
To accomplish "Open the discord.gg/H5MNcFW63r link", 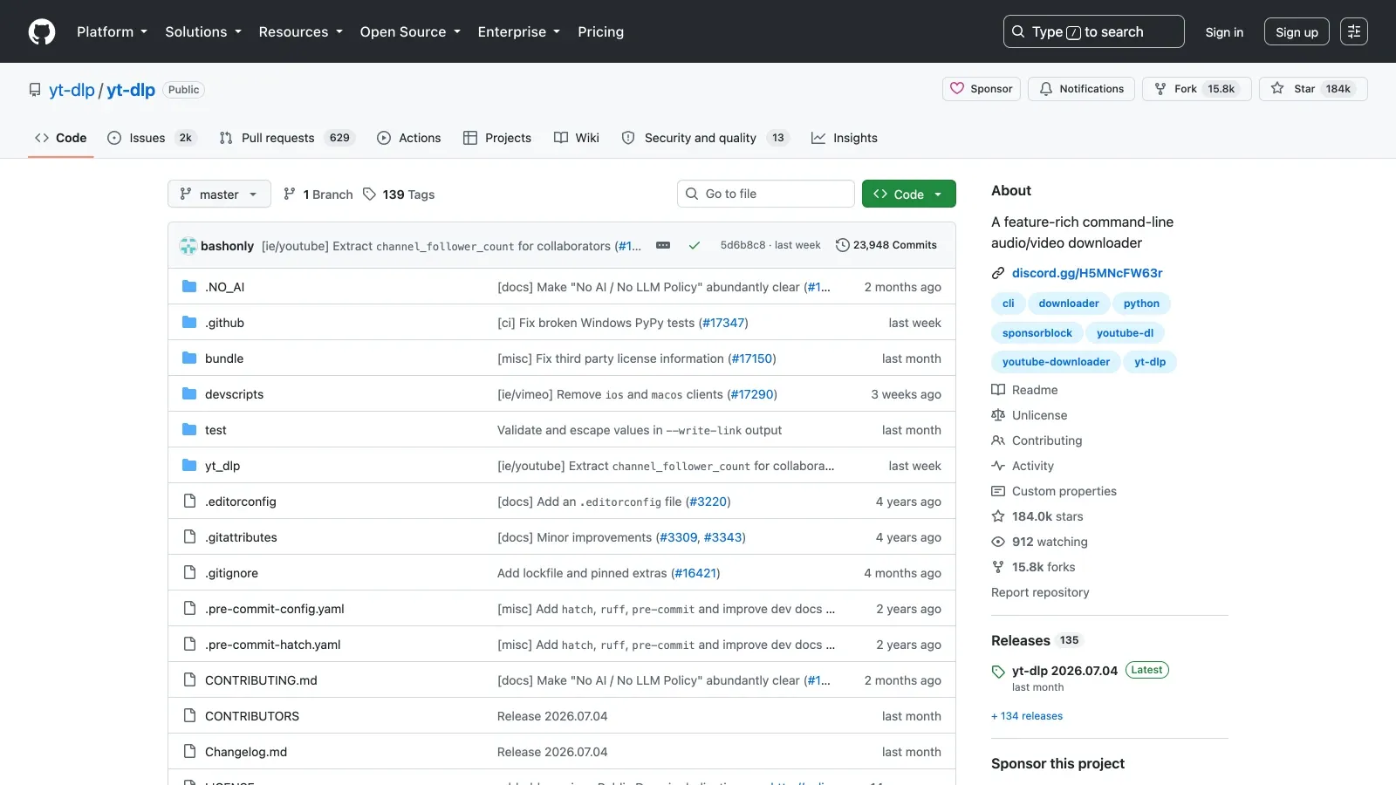I will [x=1087, y=273].
